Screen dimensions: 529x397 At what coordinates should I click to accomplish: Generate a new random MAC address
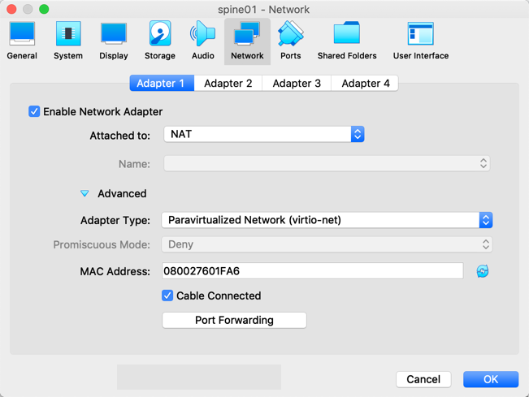tap(483, 271)
